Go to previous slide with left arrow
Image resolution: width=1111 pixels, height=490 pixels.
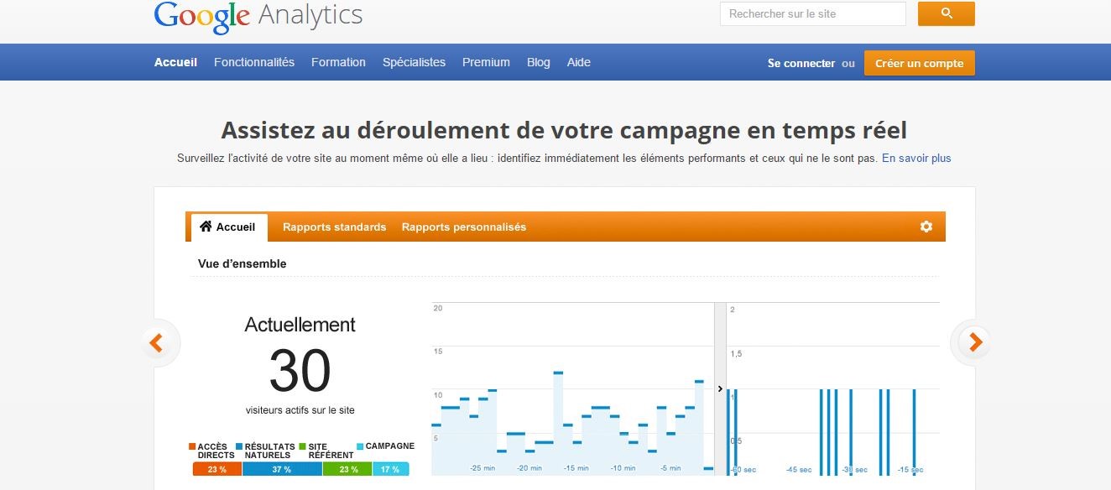tap(156, 342)
